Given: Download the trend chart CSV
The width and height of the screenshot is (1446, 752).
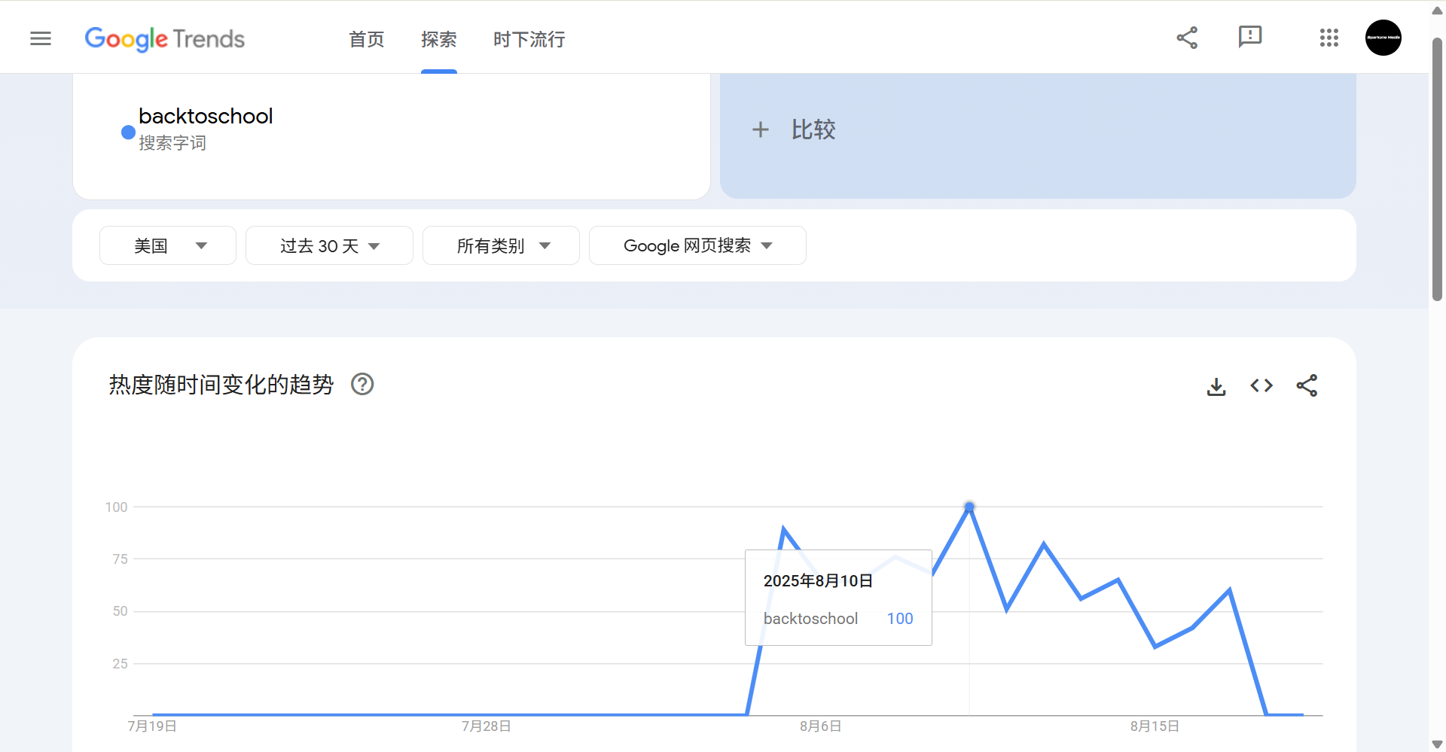Looking at the screenshot, I should 1216,386.
